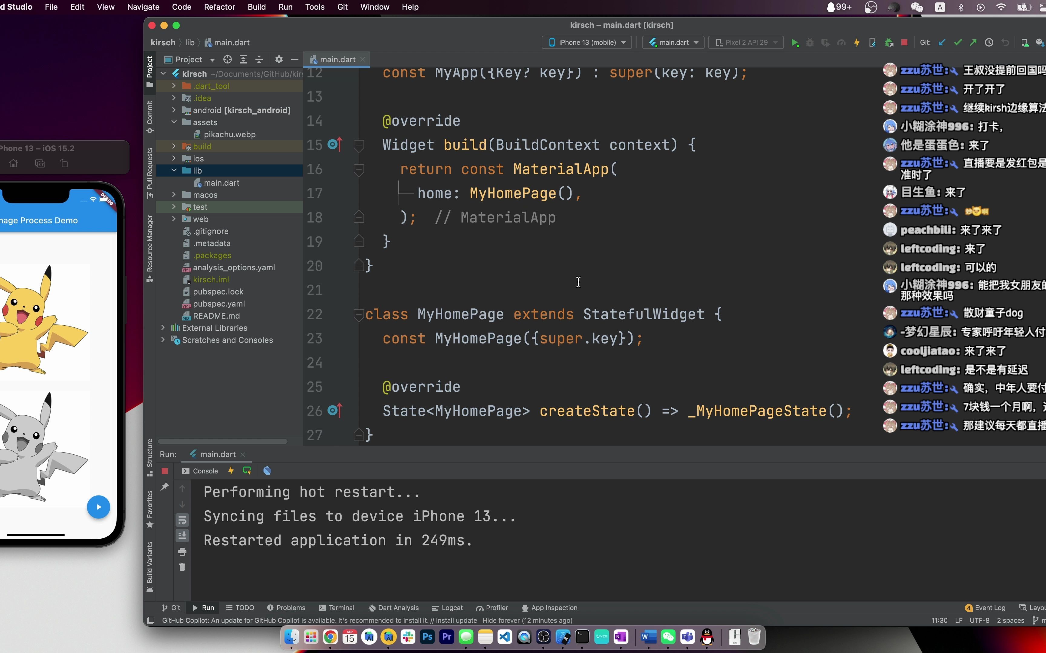Viewport: 1046px width, 653px height.
Task: Open the Project view mode dropdown
Action: [x=190, y=59]
